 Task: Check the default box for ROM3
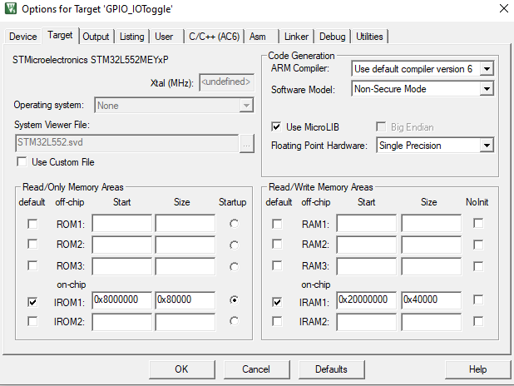tap(32, 265)
